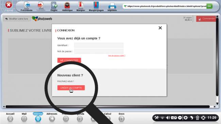Open the Agenda book icon in the dock

pos(80,119)
